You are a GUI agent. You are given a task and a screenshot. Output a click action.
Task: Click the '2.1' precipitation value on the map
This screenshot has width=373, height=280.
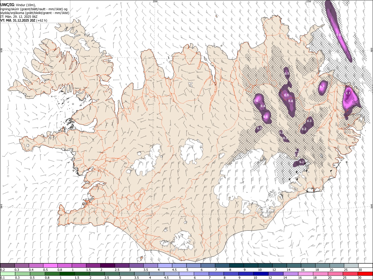(348, 93)
